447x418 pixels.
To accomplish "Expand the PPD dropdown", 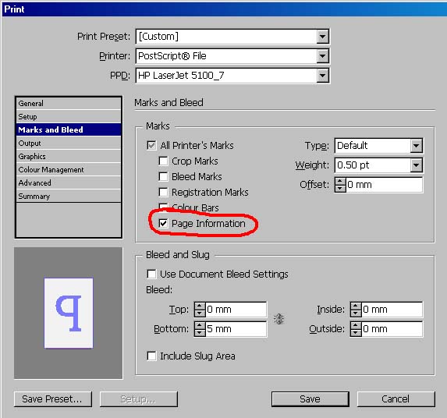I will click(322, 76).
